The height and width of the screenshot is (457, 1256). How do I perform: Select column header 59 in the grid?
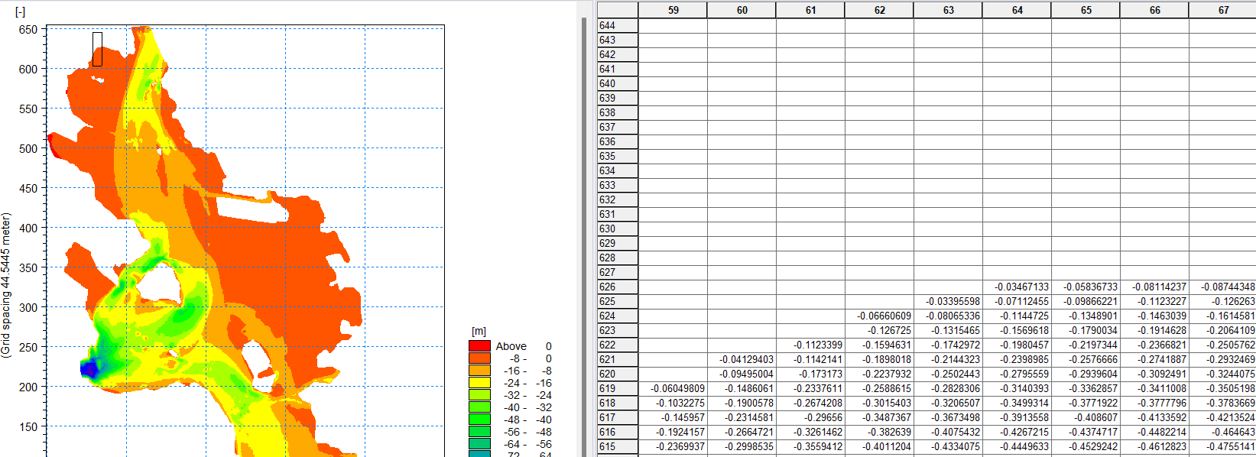tap(673, 10)
